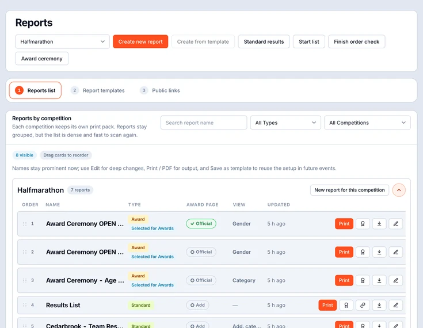This screenshot has height=328, width=423.
Task: Print the row 1 Award Ceremony OPEN report
Action: click(344, 224)
